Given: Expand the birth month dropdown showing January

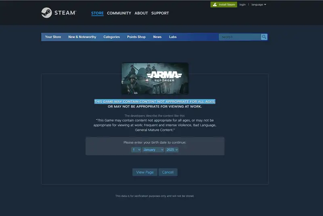Looking at the screenshot, I should [x=153, y=150].
